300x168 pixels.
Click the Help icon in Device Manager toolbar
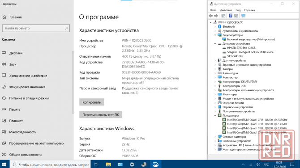point(231,16)
